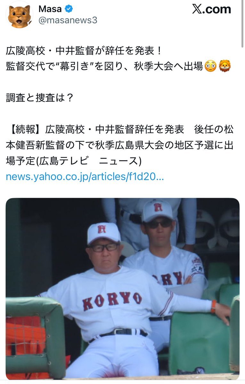
Task: Open the @masanews3 handle
Action: pos(68,20)
